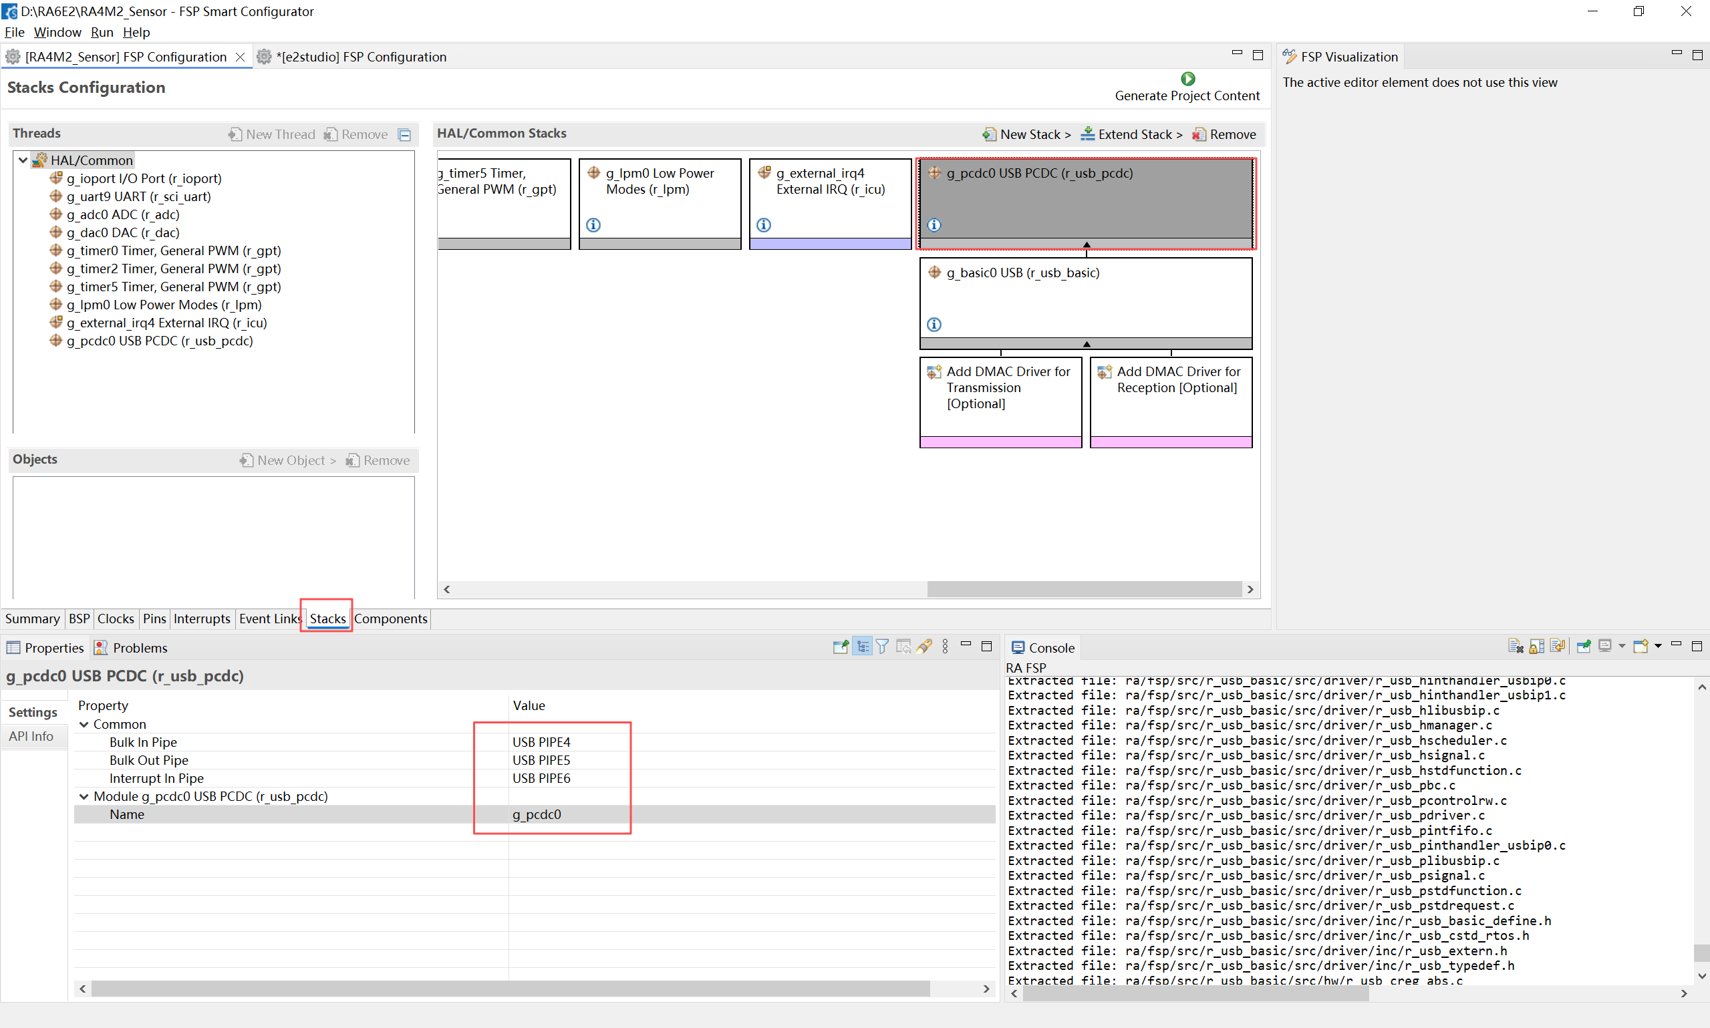This screenshot has width=1710, height=1028.
Task: Click the info icon on g_external_irq4 block
Action: 764,225
